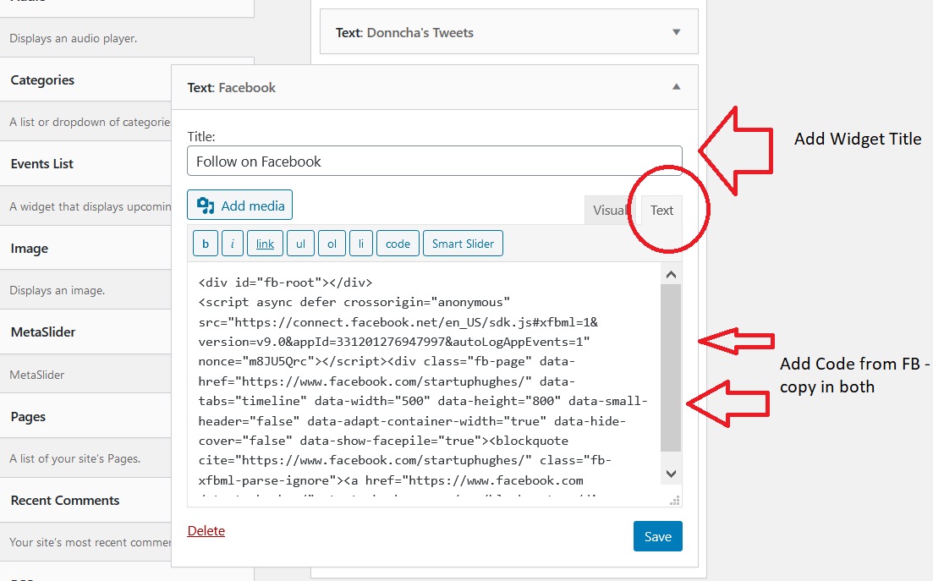933x581 pixels.
Task: Click the bold 'b' quicktag button
Action: (206, 244)
